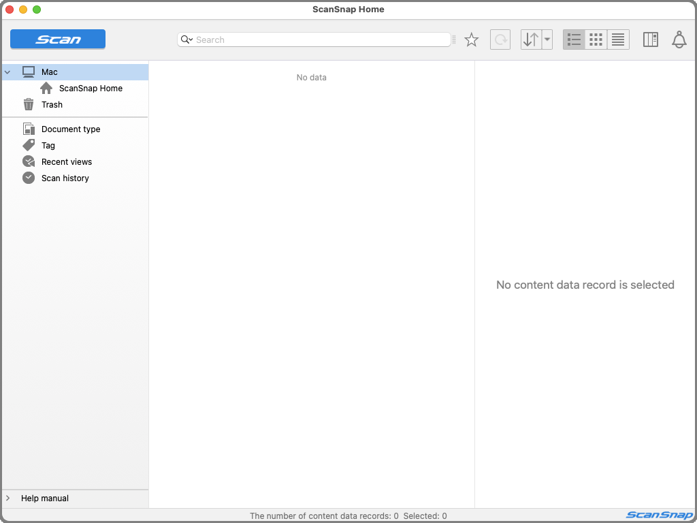Click 'No content data record is selected'
Screen dimensions: 697x523
[585, 285]
